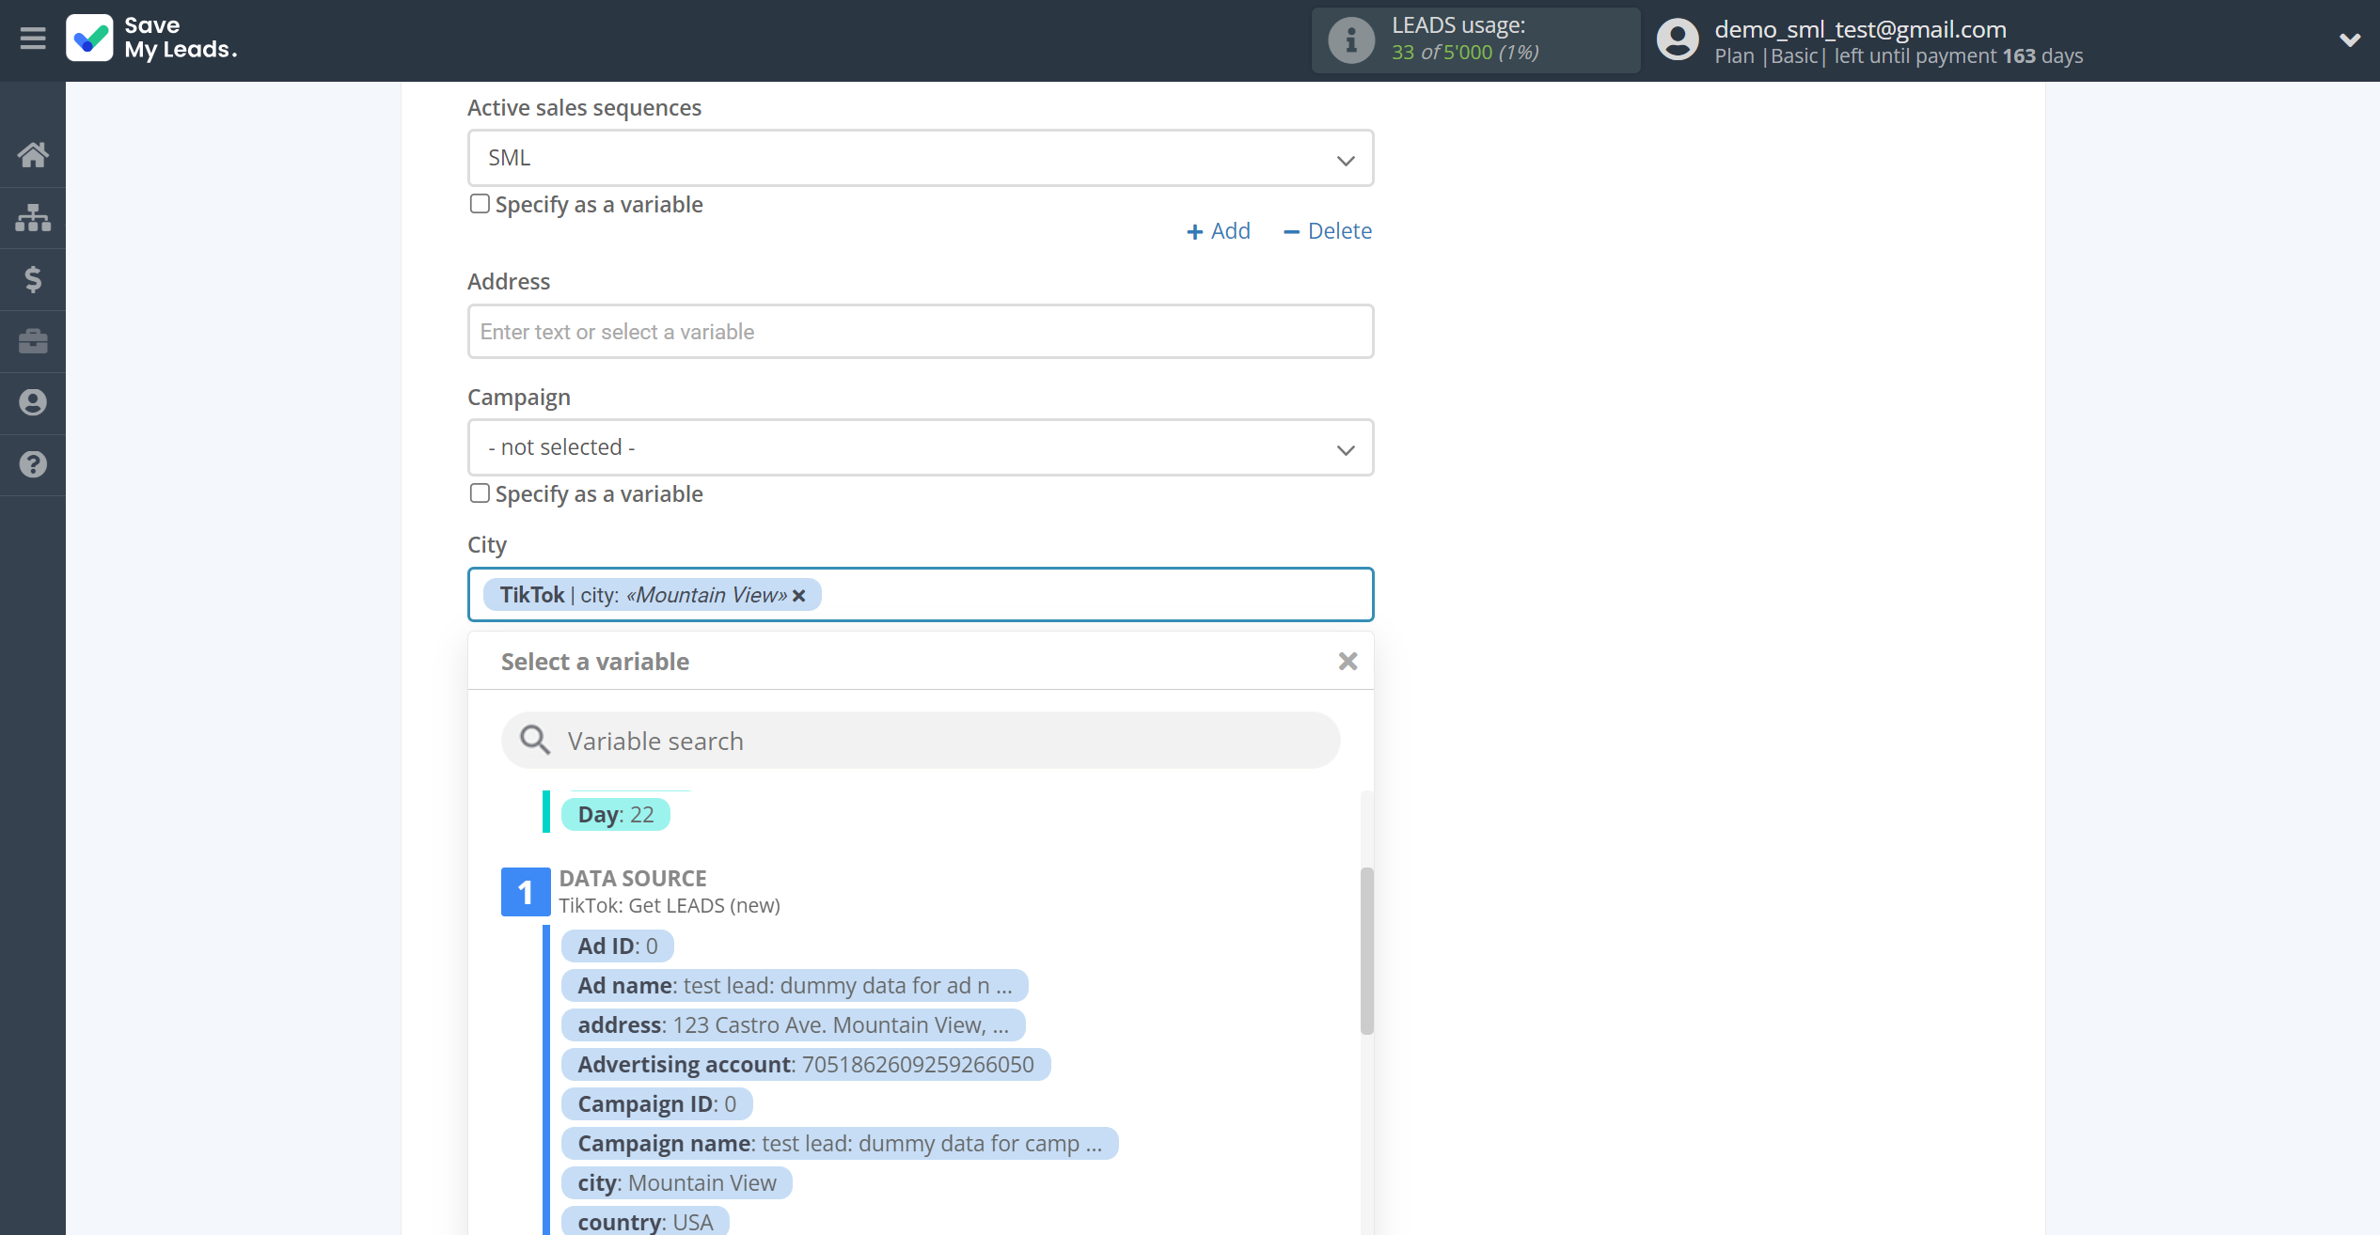Click the Variable search box
The width and height of the screenshot is (2380, 1235).
pyautogui.click(x=921, y=741)
